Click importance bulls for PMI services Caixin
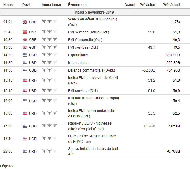Image resolution: width=190 pixels, height=169 pixels. pos(50,32)
